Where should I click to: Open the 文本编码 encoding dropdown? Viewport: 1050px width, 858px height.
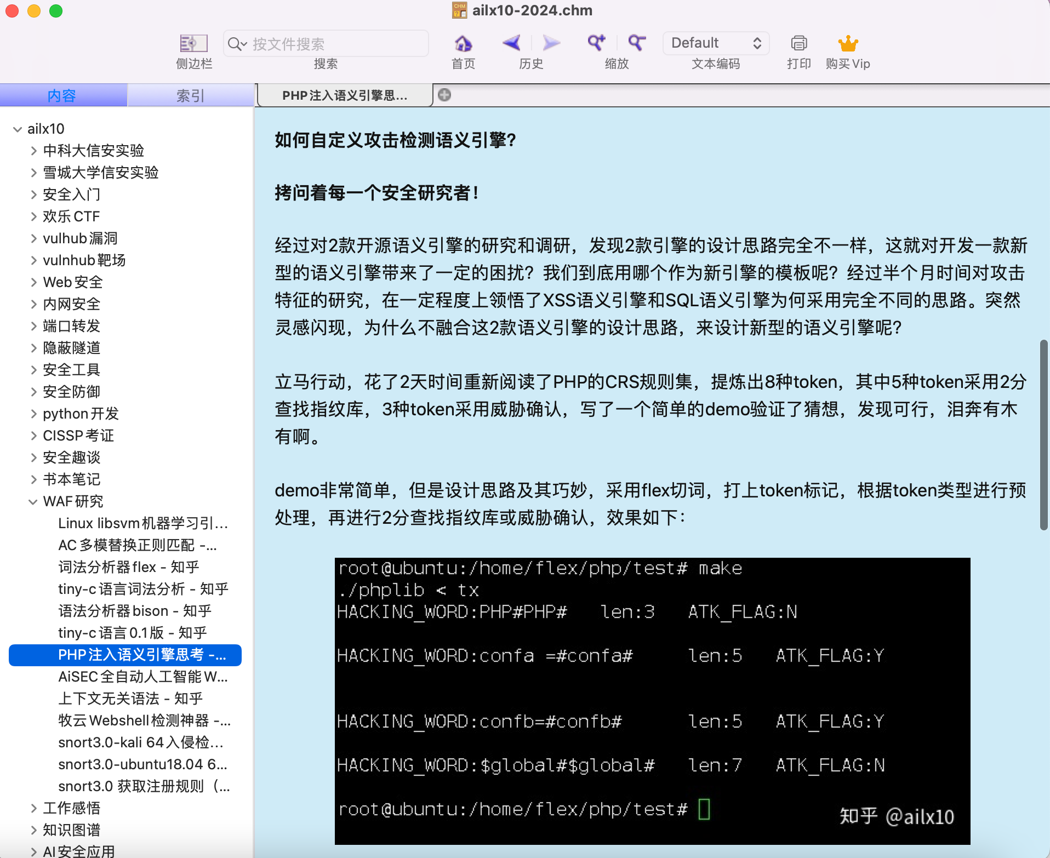pyautogui.click(x=715, y=43)
